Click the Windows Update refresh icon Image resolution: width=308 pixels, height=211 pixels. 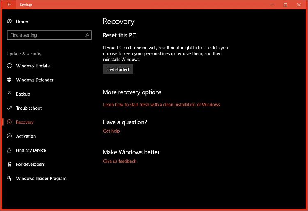tap(9, 66)
